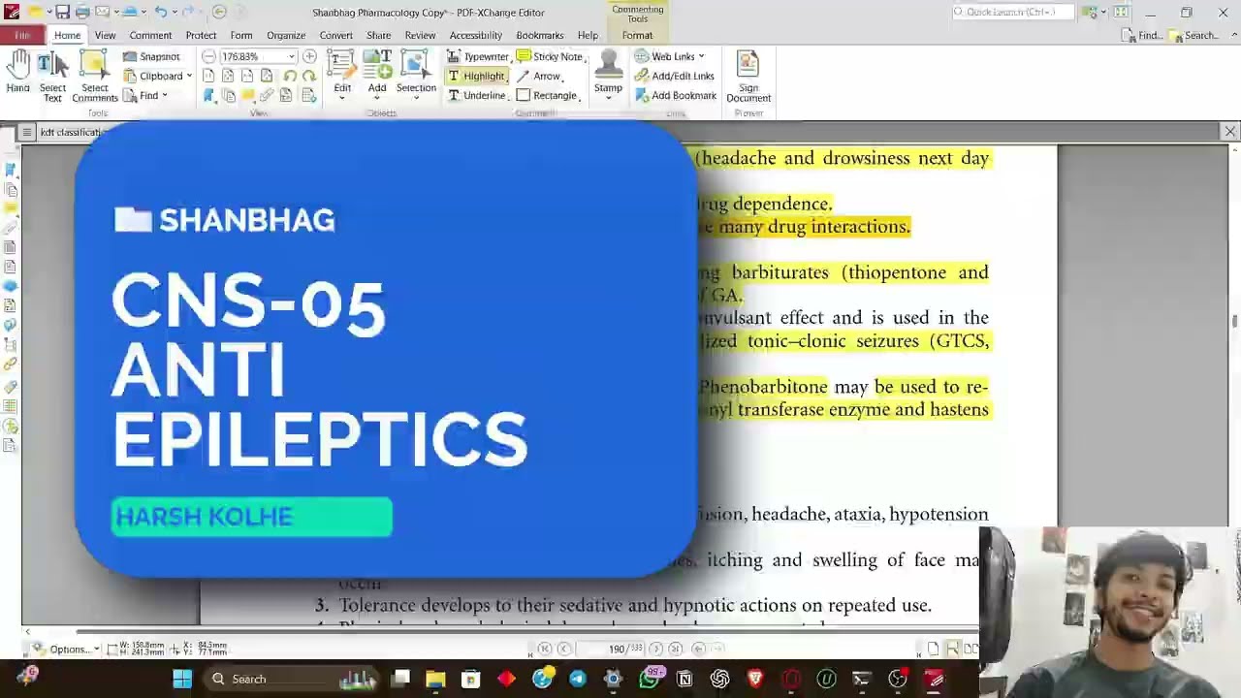
Task: Open the Links pane icon in left sidebar
Action: [x=10, y=365]
